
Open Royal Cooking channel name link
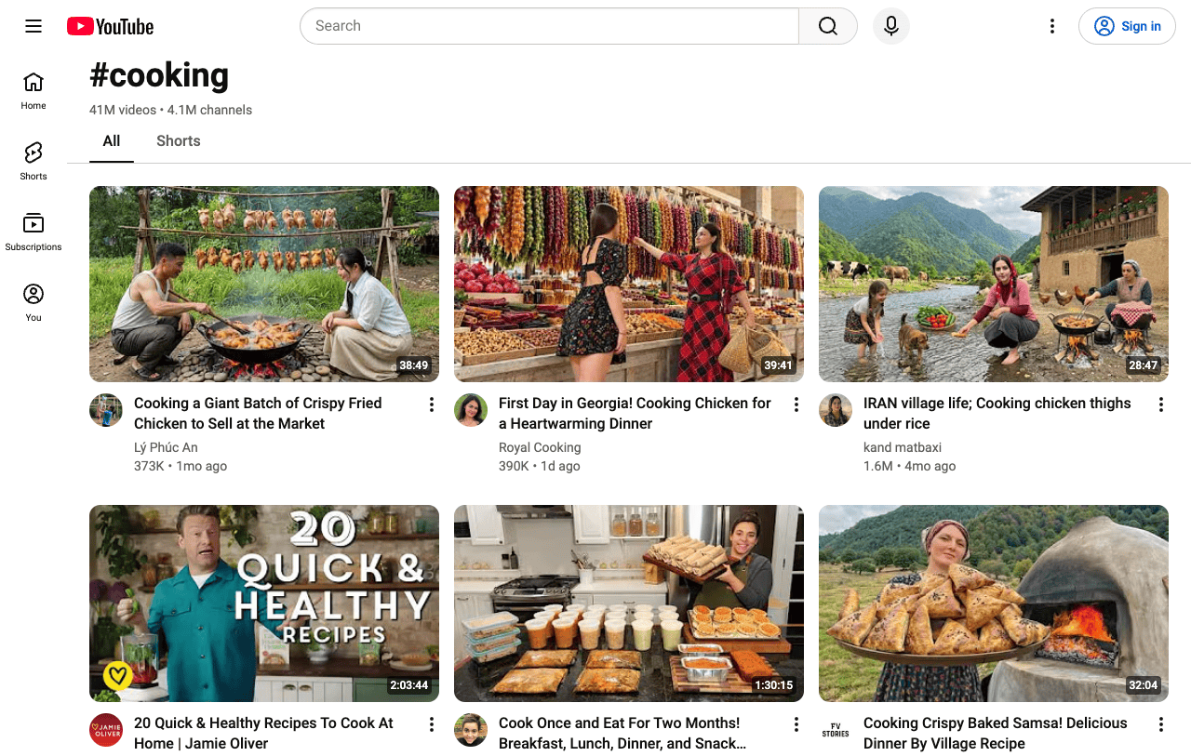click(x=540, y=447)
